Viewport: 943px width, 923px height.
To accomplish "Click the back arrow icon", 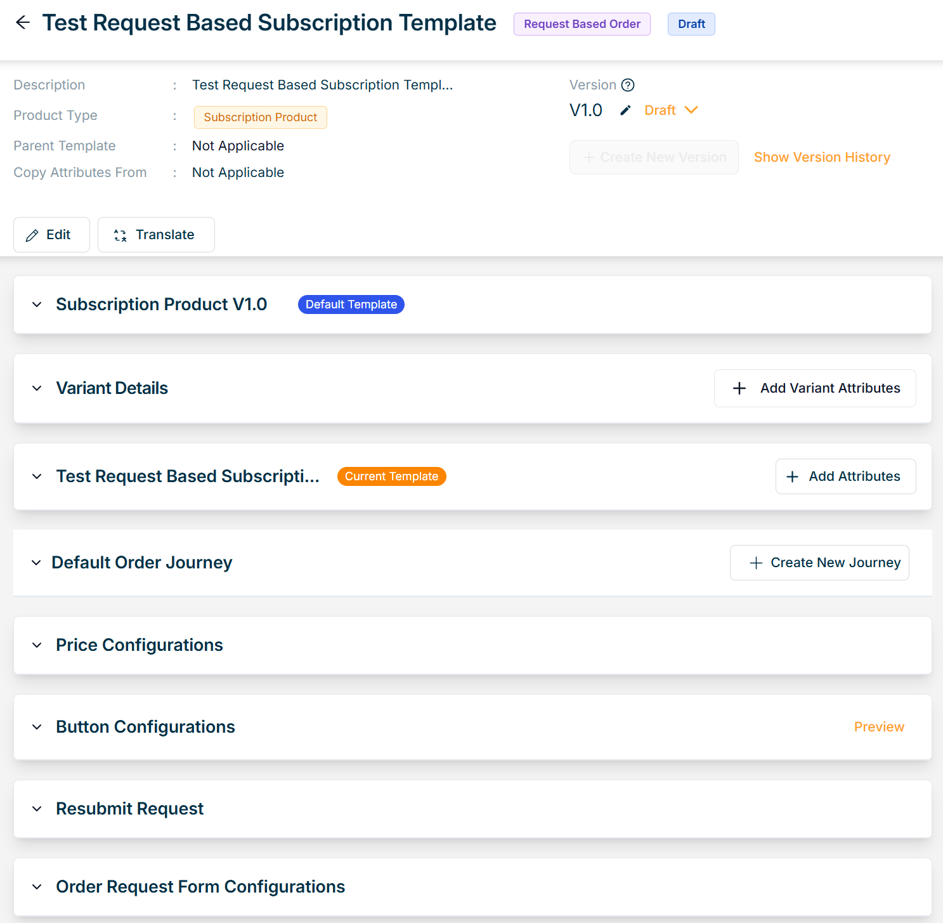I will point(23,23).
